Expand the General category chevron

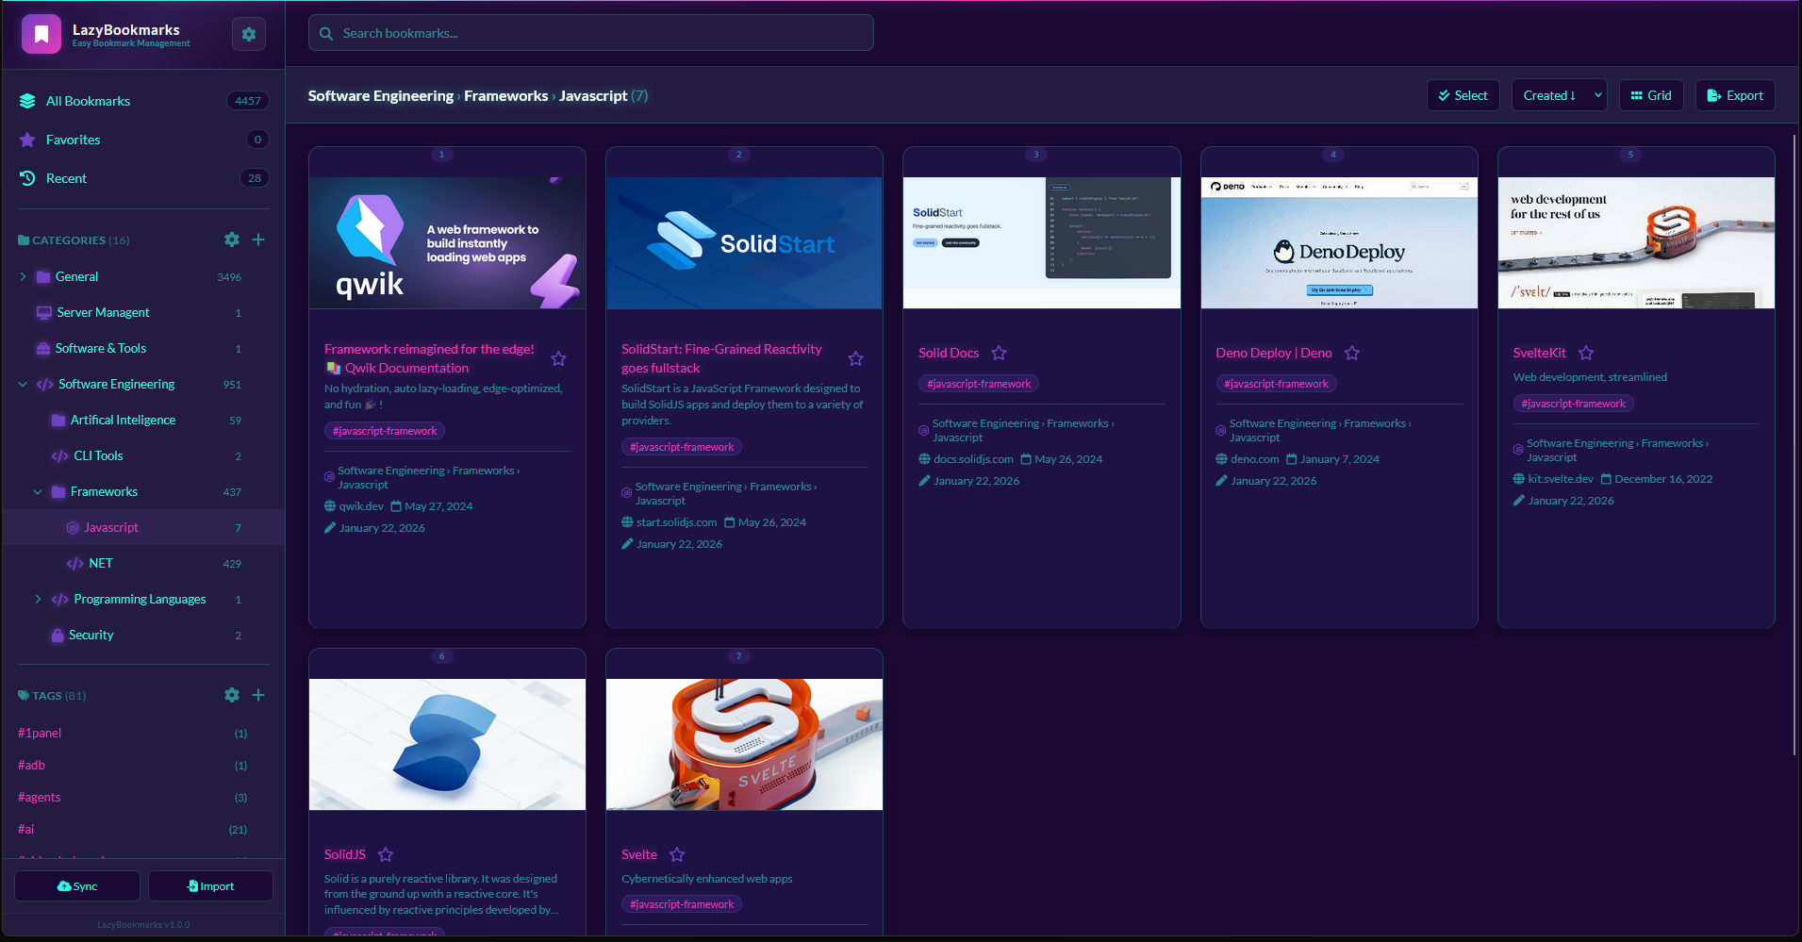tap(23, 276)
